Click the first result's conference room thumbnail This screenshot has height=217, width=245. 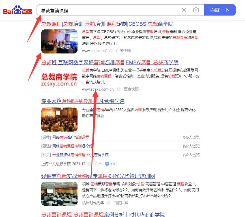(x=59, y=41)
